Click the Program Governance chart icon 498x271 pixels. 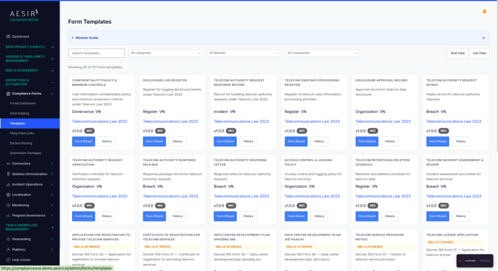8,216
